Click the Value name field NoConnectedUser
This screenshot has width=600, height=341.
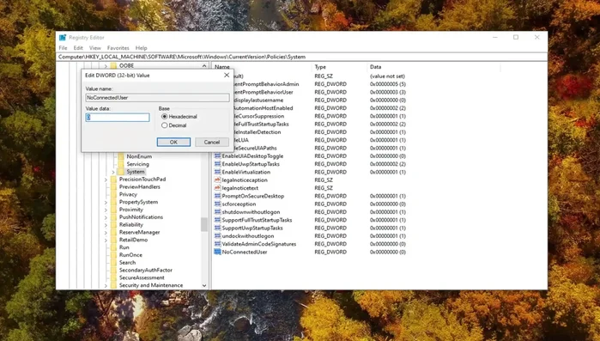[x=158, y=98]
